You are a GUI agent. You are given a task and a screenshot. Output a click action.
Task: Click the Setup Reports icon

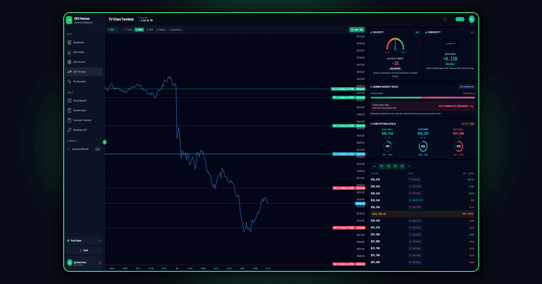pyautogui.click(x=69, y=101)
